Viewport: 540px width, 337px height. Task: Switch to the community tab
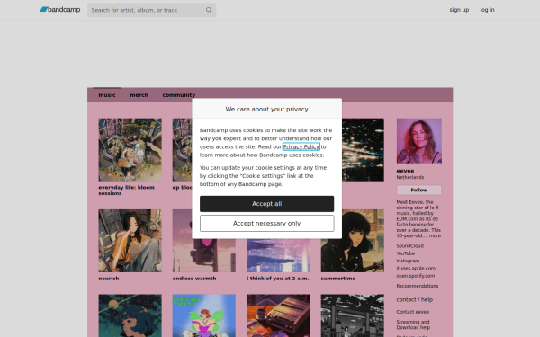(x=179, y=95)
